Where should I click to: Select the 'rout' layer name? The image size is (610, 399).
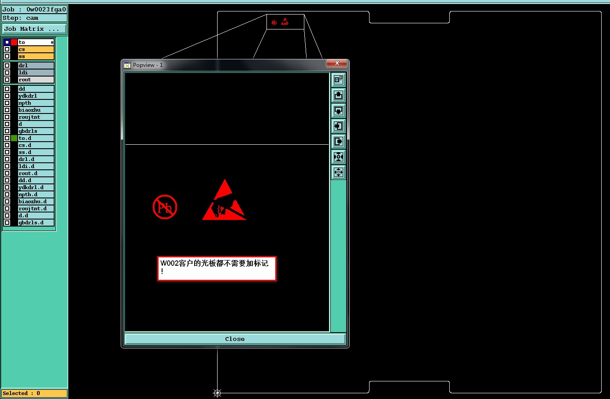point(36,80)
